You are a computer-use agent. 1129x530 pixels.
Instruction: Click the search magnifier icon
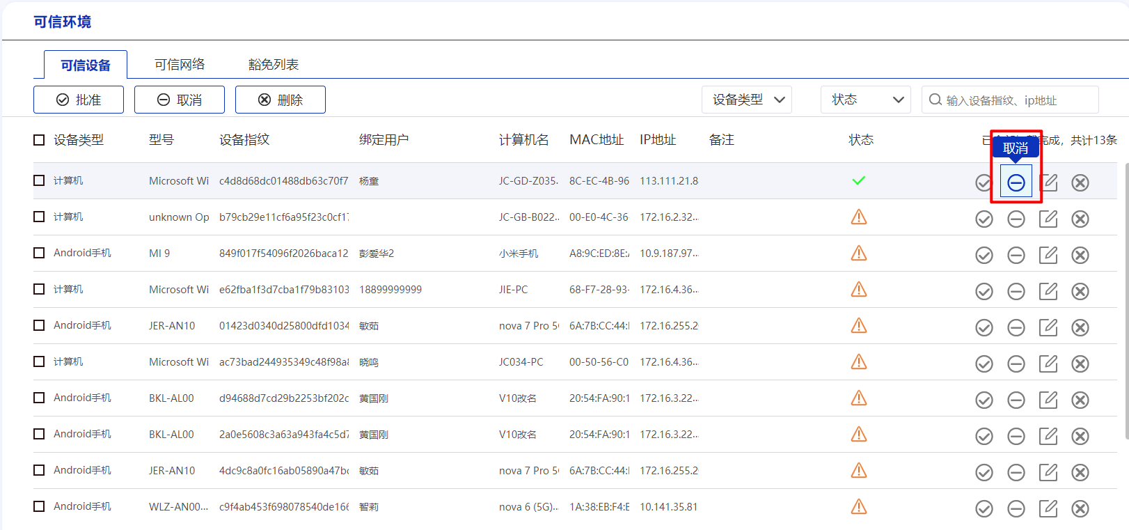(935, 100)
